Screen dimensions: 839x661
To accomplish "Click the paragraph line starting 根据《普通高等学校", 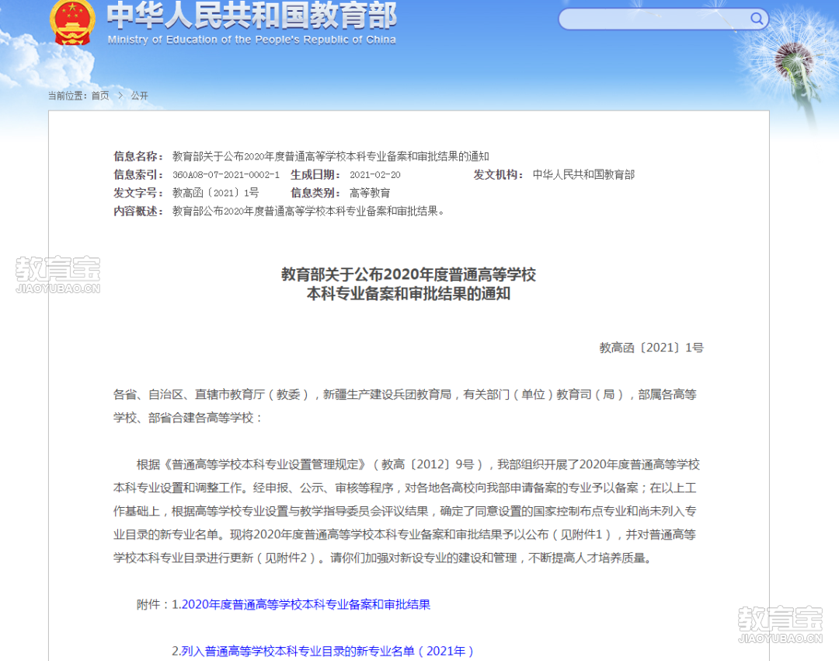I will 418,464.
